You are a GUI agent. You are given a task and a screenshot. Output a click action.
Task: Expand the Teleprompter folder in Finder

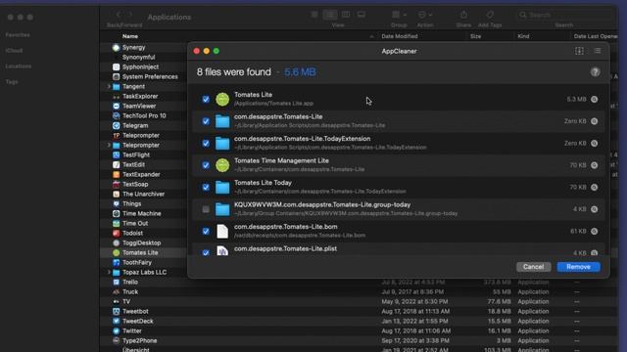(109, 145)
